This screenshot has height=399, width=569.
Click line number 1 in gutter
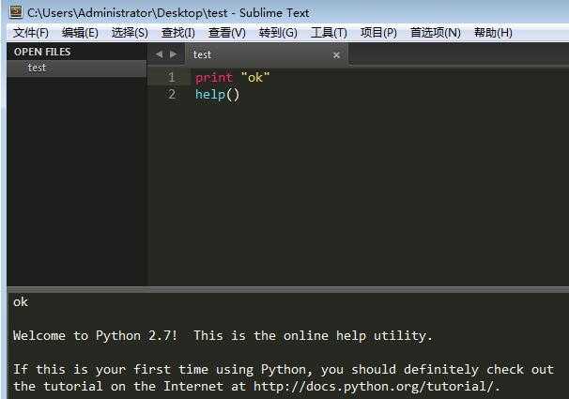coord(171,77)
